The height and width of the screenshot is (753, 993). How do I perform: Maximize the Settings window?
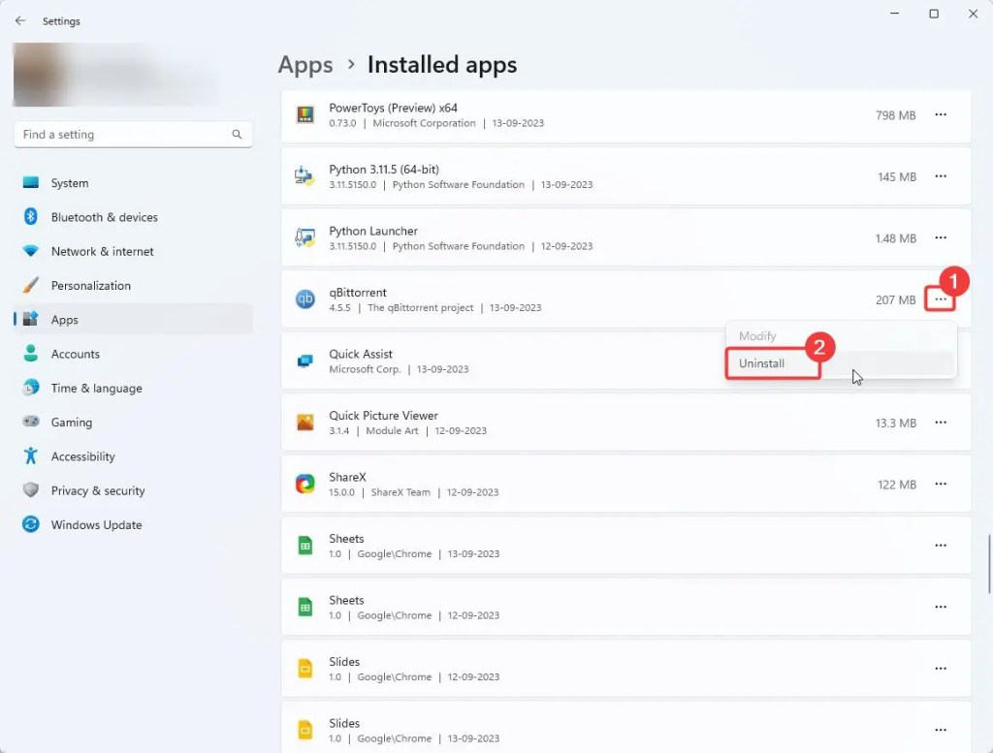(934, 14)
